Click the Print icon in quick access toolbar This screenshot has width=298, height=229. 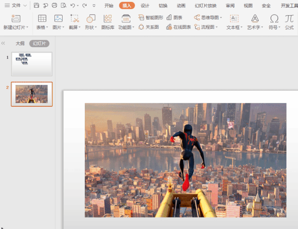pyautogui.click(x=55, y=6)
